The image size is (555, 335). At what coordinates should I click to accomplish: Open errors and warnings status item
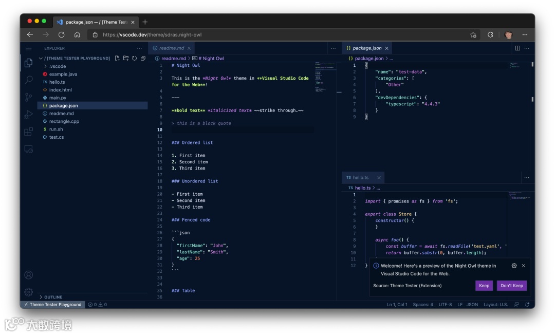[97, 305]
